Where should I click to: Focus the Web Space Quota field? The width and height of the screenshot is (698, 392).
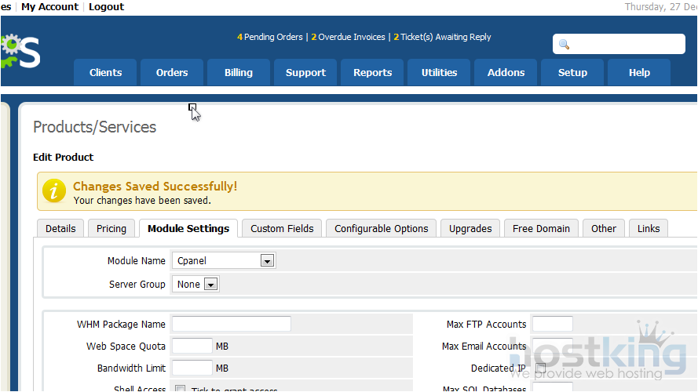tap(192, 346)
